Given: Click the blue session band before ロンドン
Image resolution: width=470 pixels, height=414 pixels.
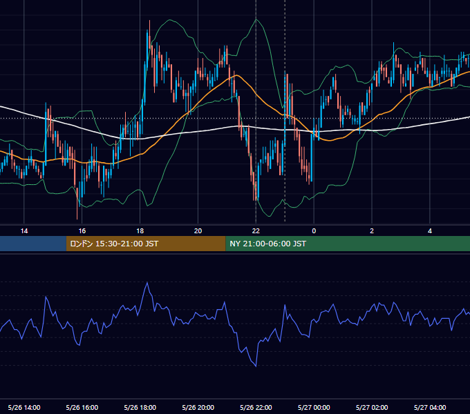Looking at the screenshot, I should [x=33, y=244].
